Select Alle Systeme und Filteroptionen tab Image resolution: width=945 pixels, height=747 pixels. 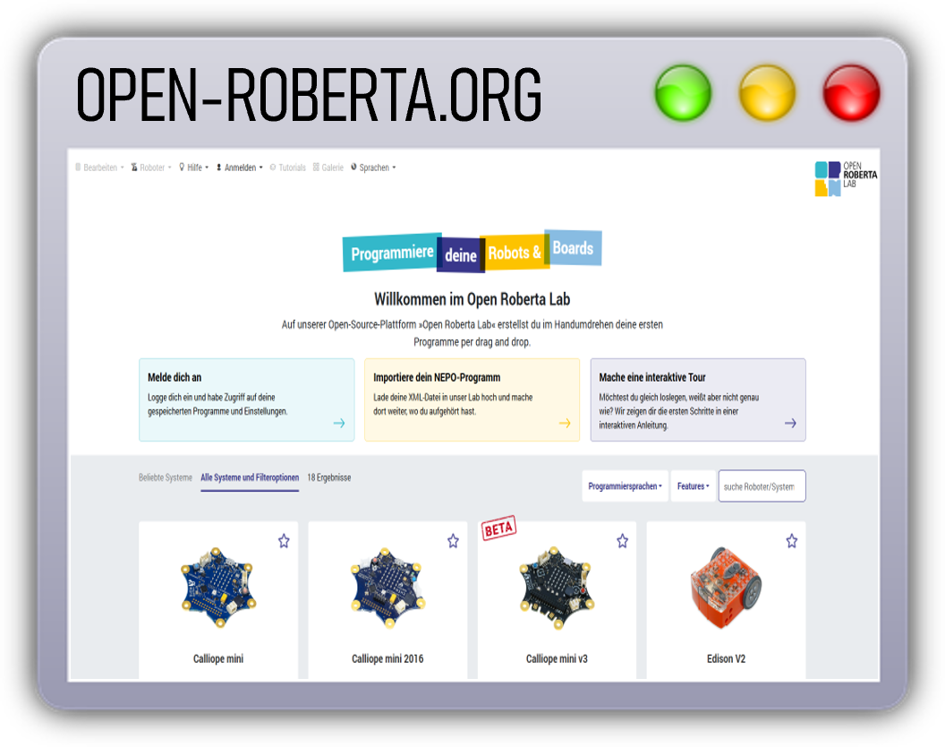coord(250,477)
